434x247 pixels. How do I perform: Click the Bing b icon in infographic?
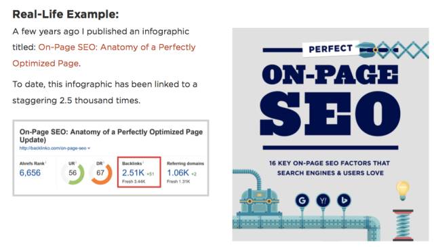[344, 200]
